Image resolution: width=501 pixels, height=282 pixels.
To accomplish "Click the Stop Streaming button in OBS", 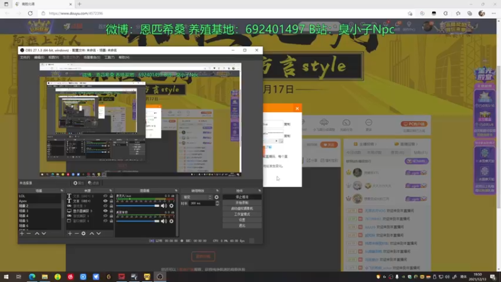I will (x=242, y=197).
